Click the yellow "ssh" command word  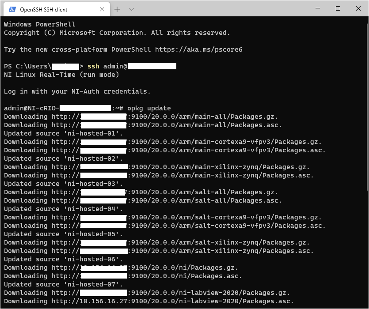[x=93, y=66]
